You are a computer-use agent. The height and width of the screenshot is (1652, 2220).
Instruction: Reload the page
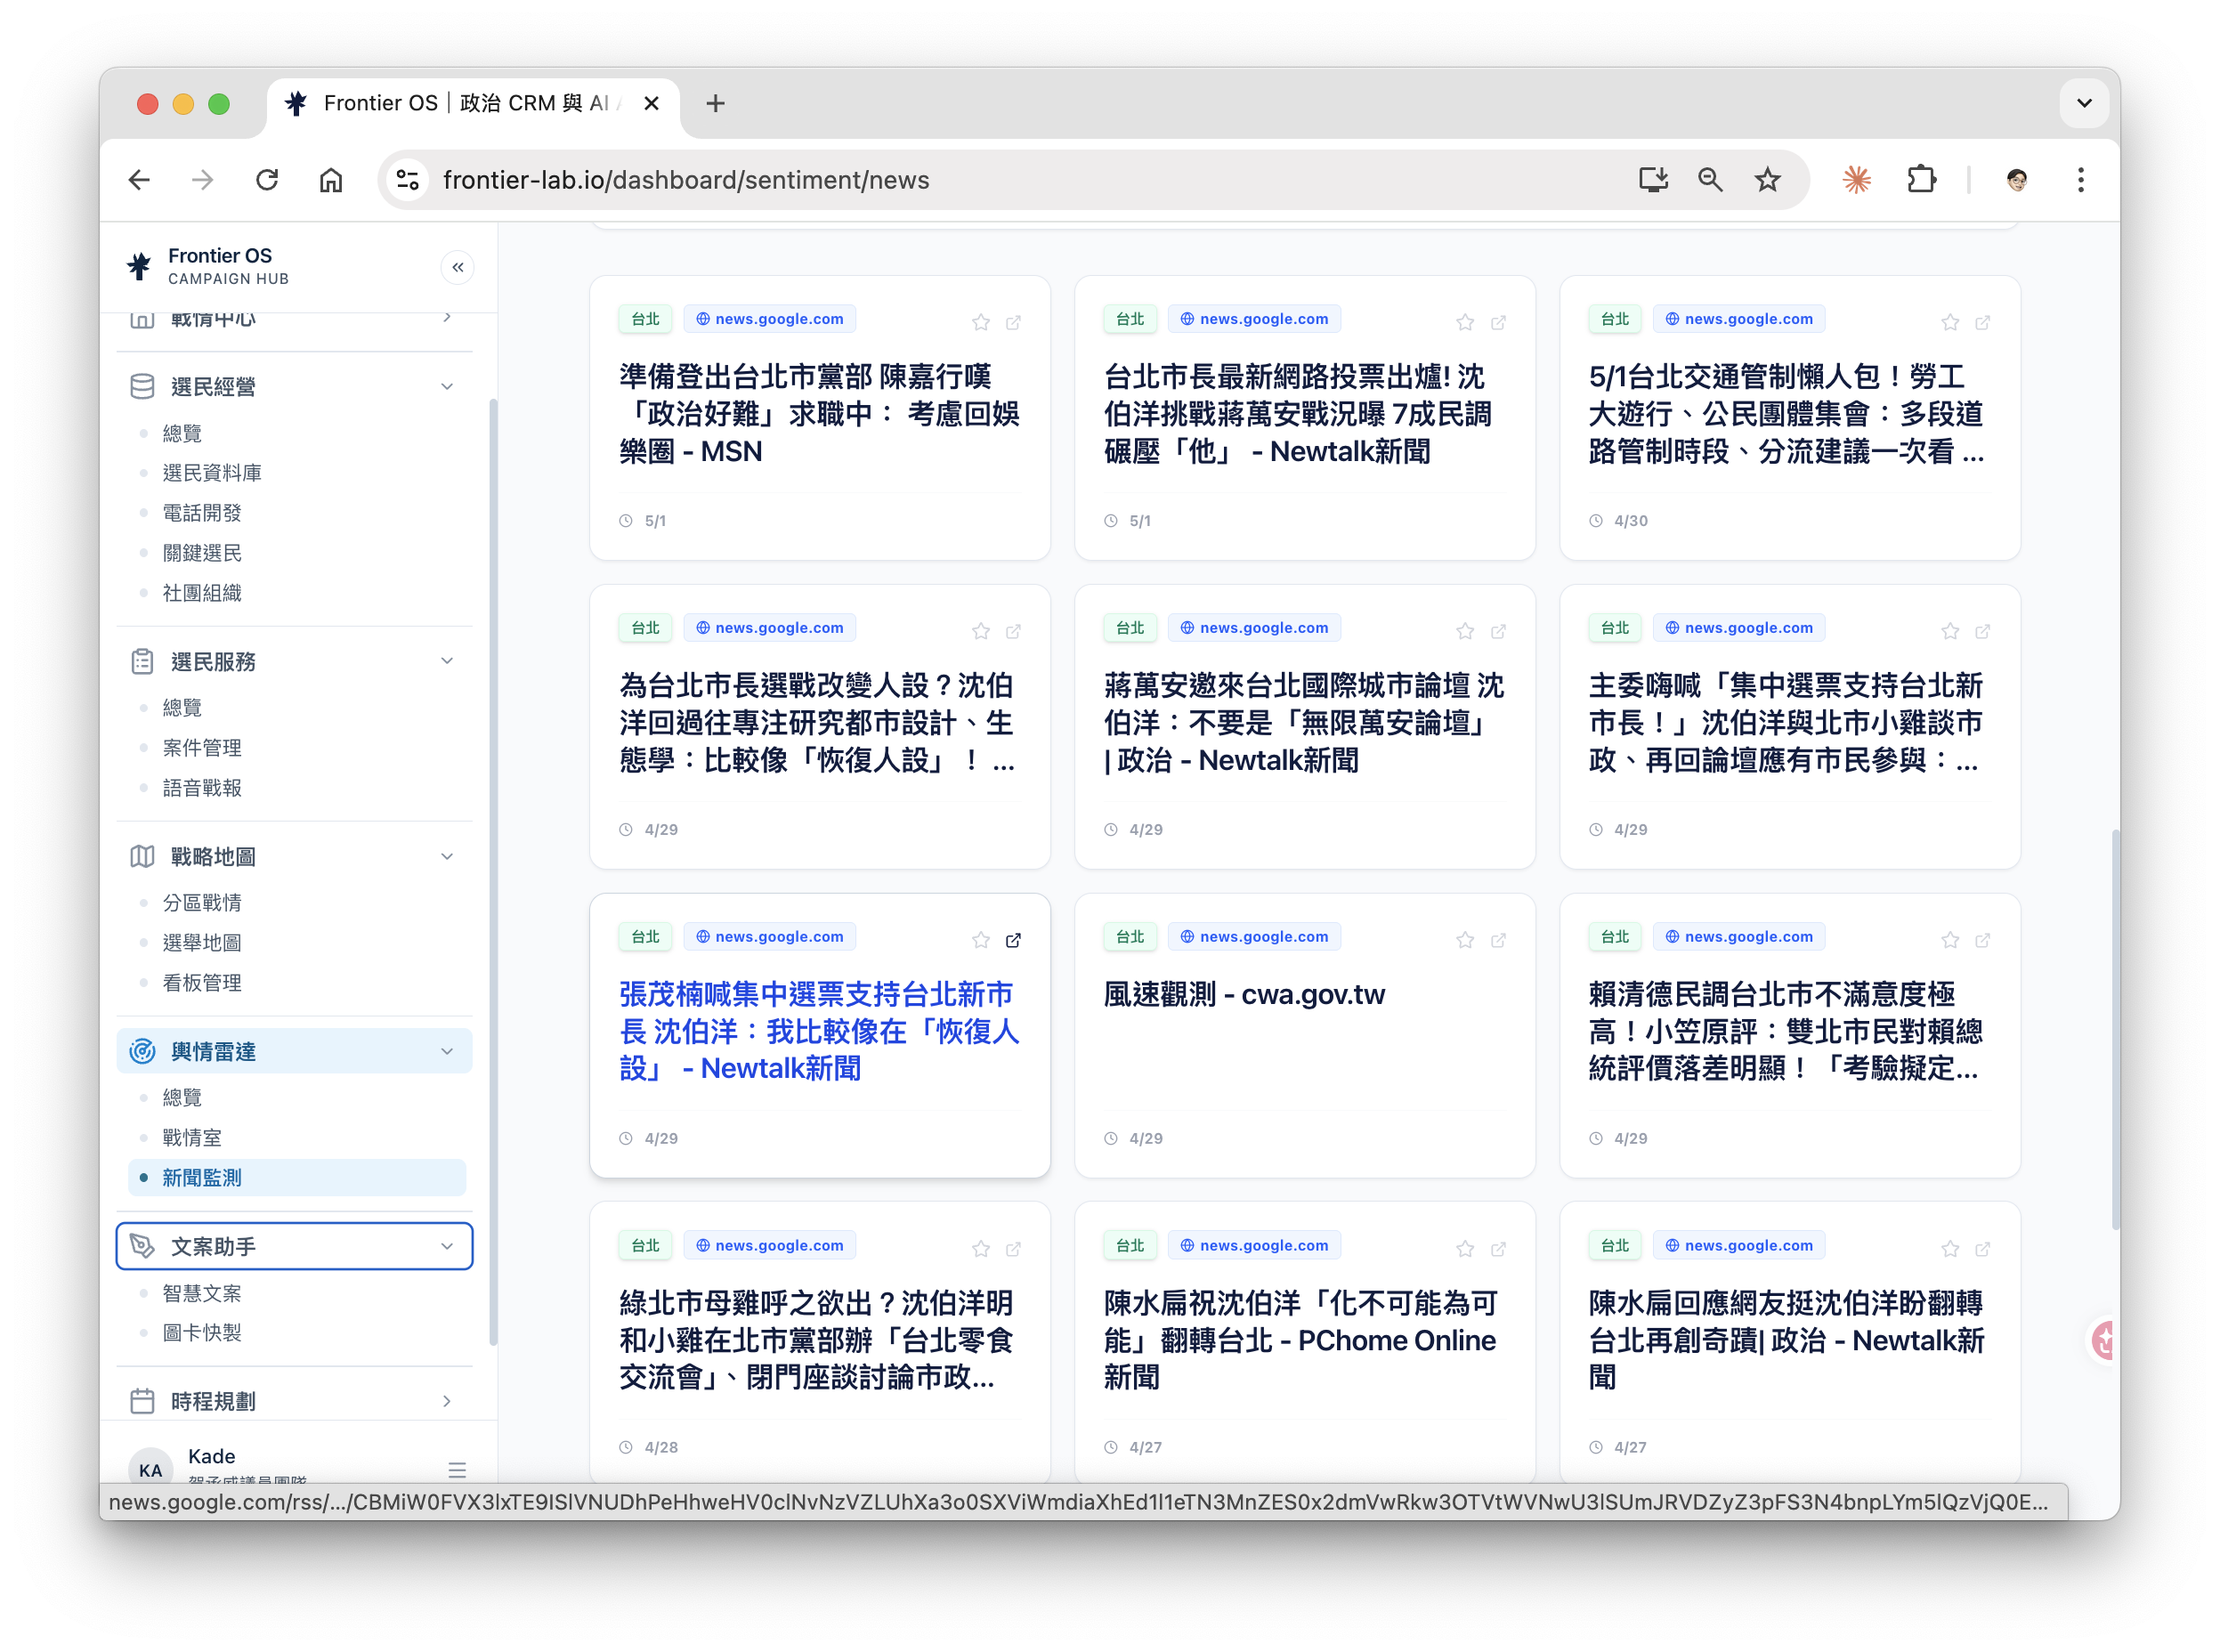[267, 180]
